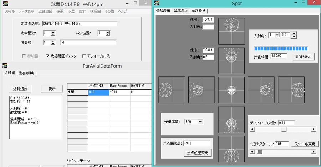Enable the アフォーカル系 checkbox
The height and width of the screenshot is (167, 321).
click(x=84, y=56)
